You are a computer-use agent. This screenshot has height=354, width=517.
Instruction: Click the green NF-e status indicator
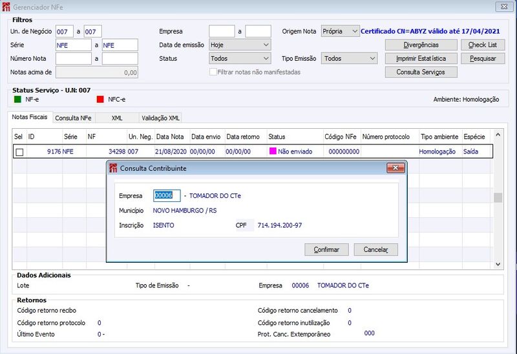(17, 100)
